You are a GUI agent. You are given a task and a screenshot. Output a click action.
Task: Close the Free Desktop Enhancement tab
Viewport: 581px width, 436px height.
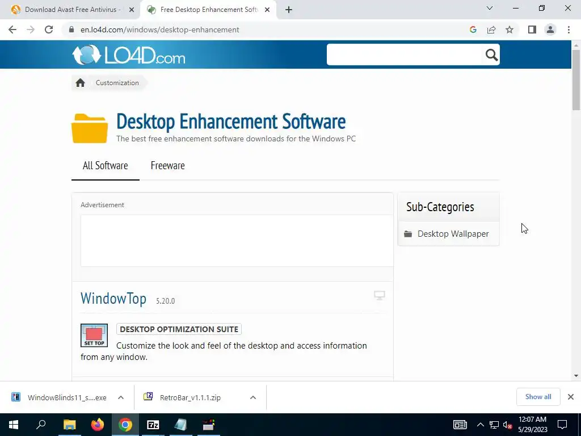(x=267, y=10)
